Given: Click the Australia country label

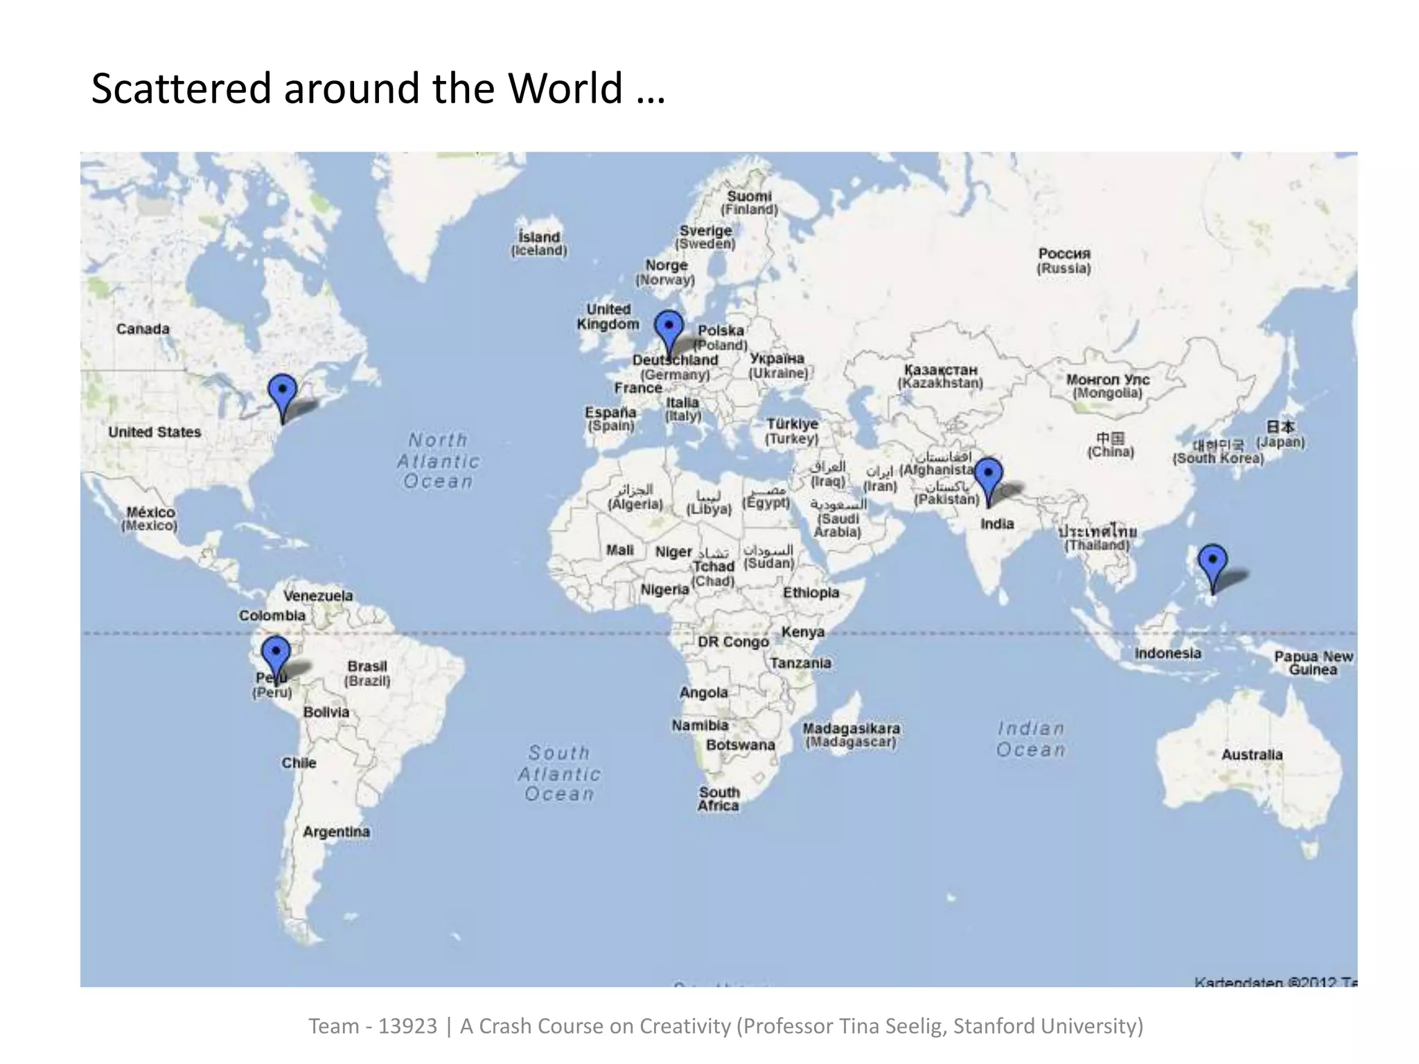Looking at the screenshot, I should 1251,754.
